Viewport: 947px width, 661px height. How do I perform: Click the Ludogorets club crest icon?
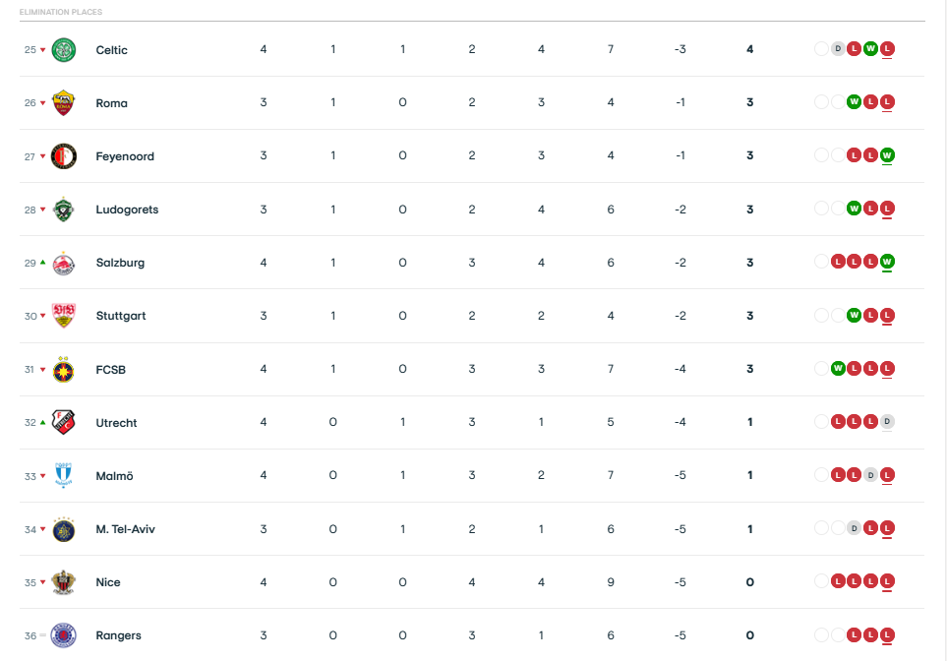coord(64,209)
